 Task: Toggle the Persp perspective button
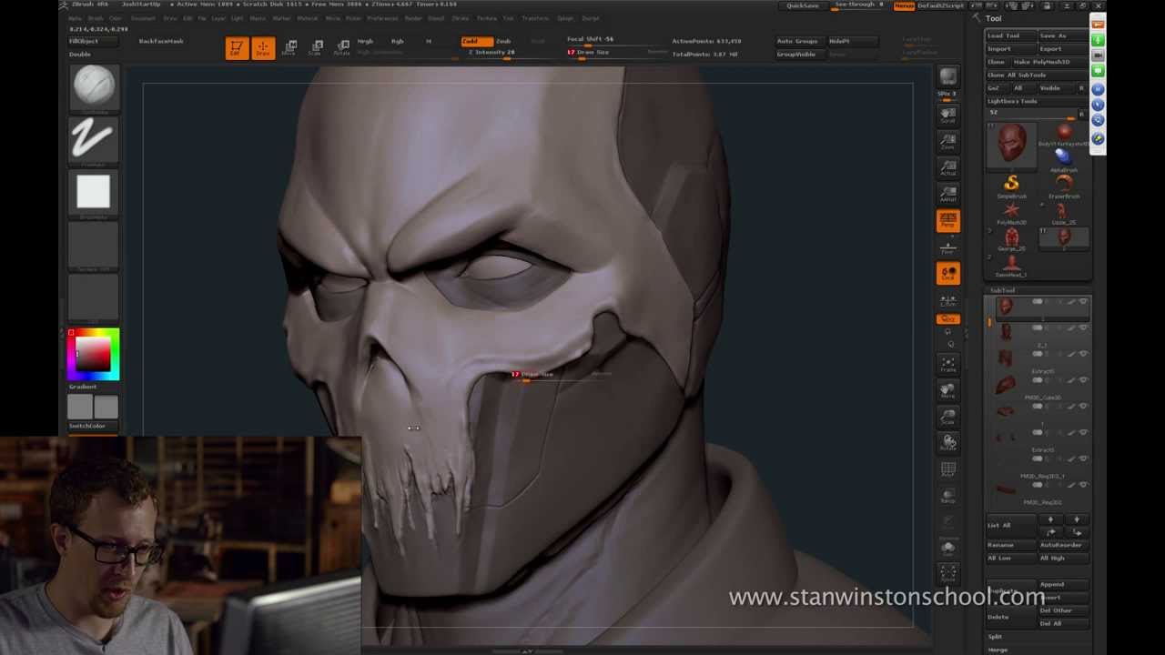pos(947,219)
